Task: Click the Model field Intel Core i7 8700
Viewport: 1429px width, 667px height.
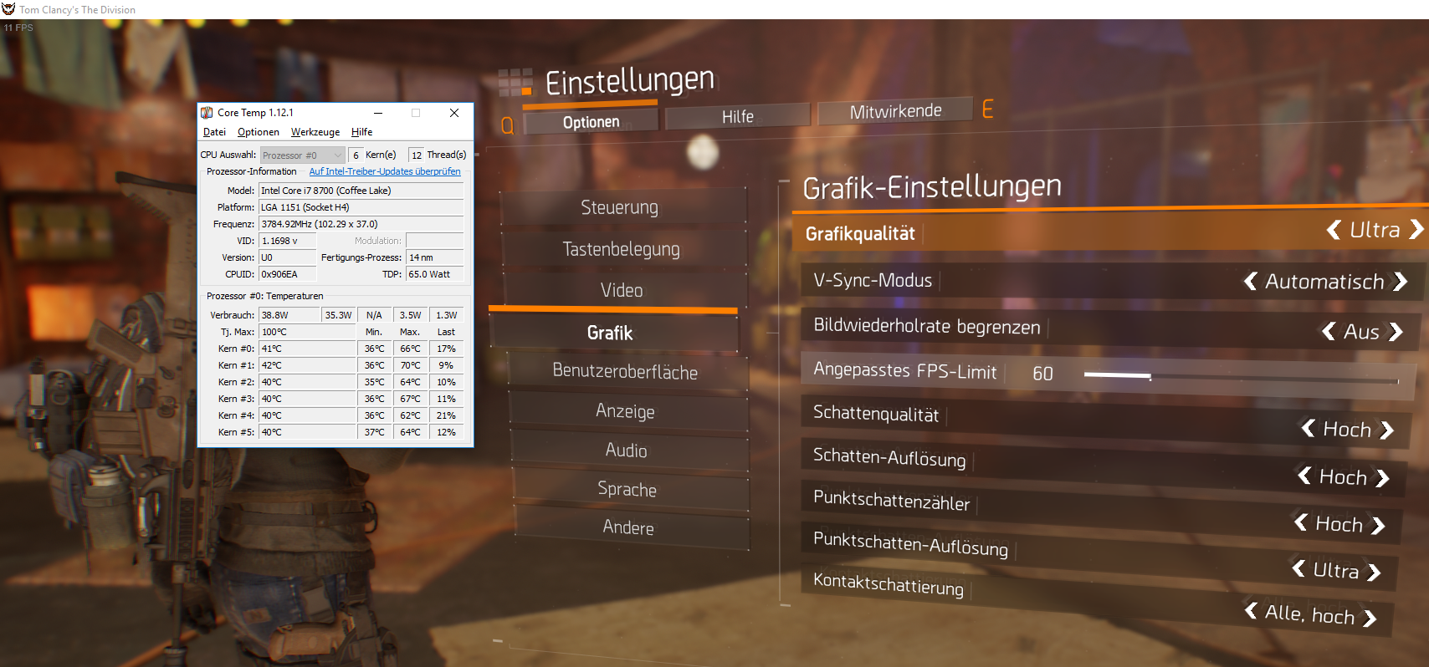Action: (x=361, y=191)
